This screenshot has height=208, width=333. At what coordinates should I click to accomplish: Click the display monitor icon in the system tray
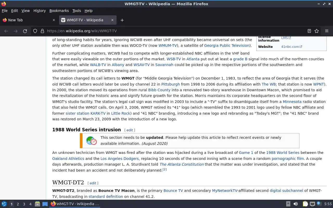tap(312, 204)
